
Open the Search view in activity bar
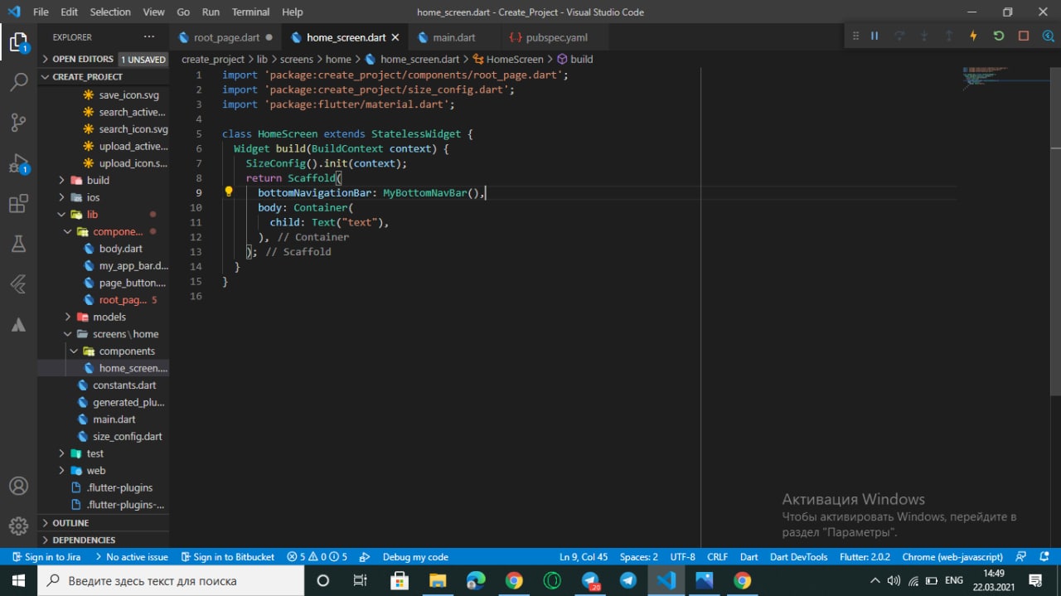click(x=18, y=82)
